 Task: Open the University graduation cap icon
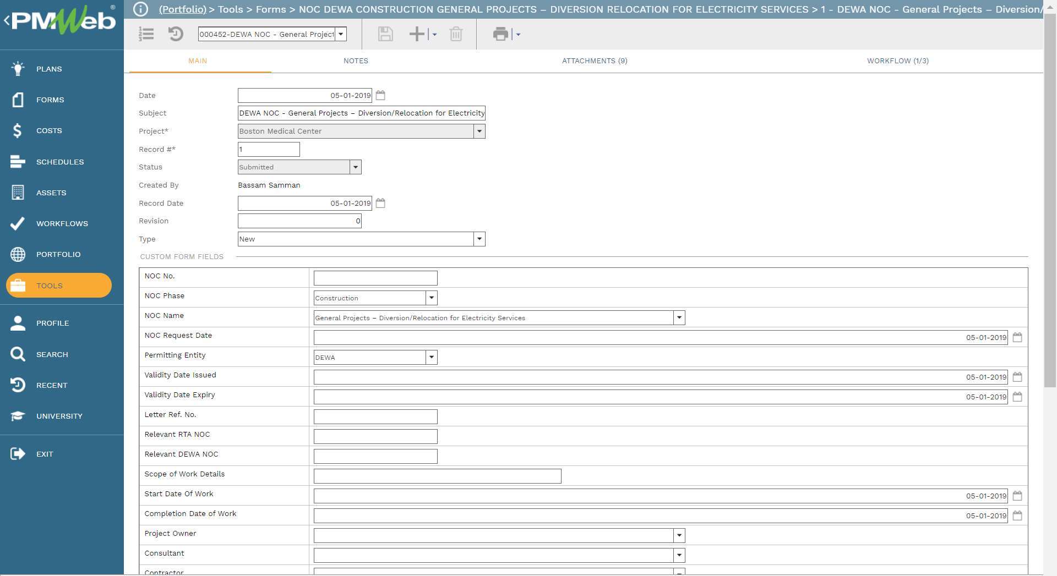click(18, 416)
